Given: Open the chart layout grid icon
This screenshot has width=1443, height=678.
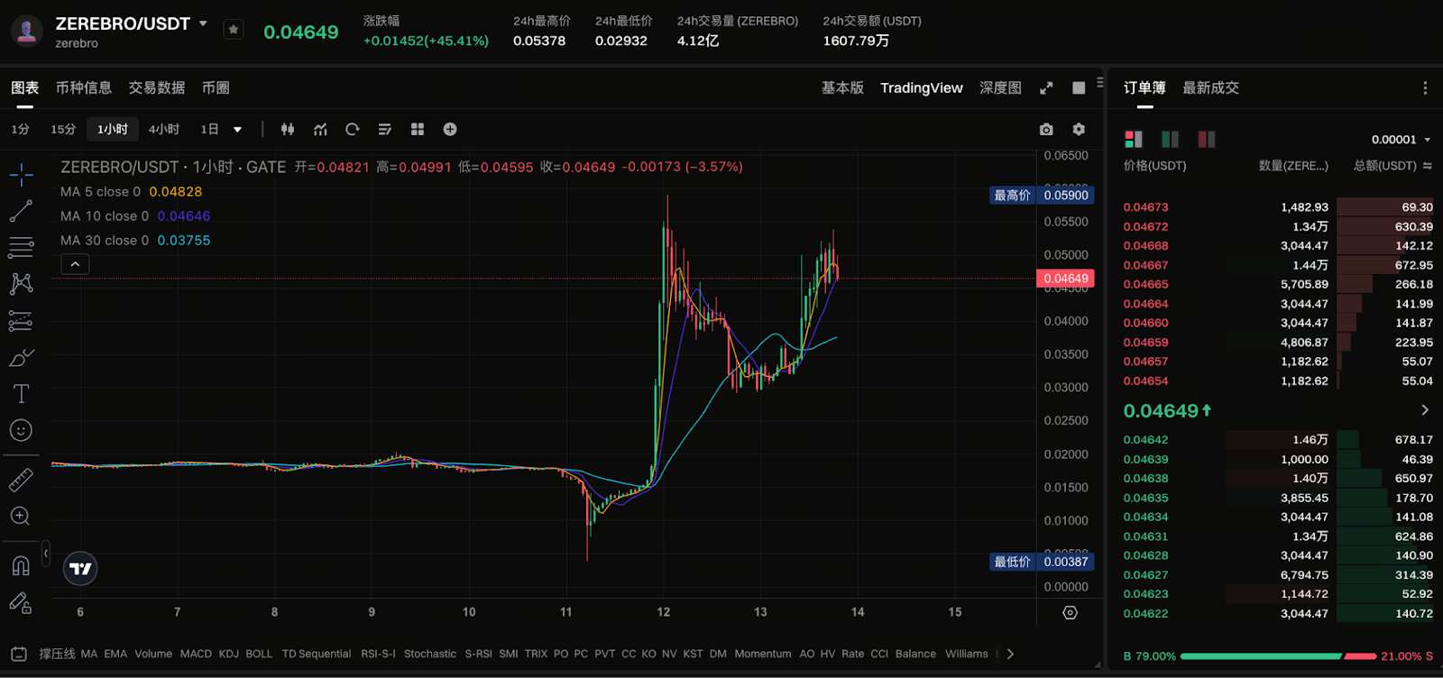Looking at the screenshot, I should 418,130.
